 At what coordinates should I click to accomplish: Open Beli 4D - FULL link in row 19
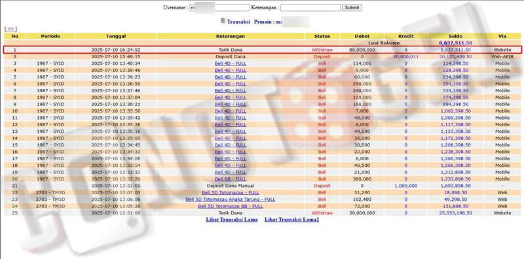click(x=231, y=172)
